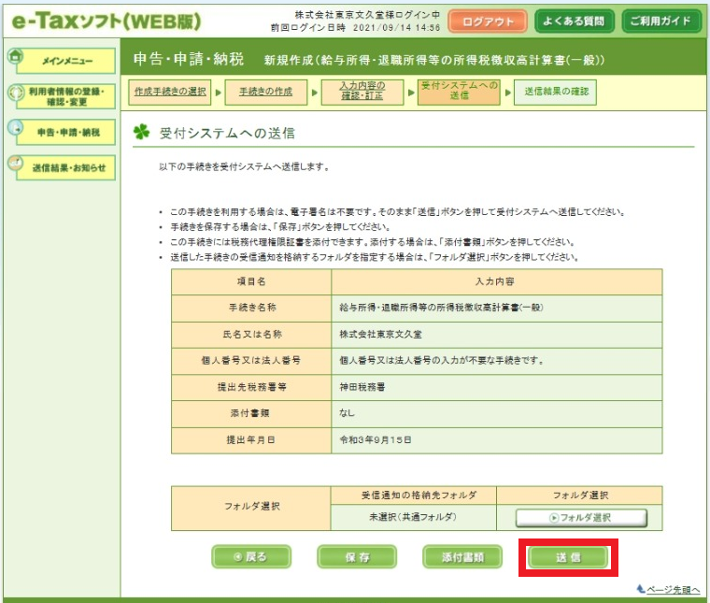Viewport: 710px width, 603px height.
Task: Go to the 手続きの作成 step
Action: (264, 92)
